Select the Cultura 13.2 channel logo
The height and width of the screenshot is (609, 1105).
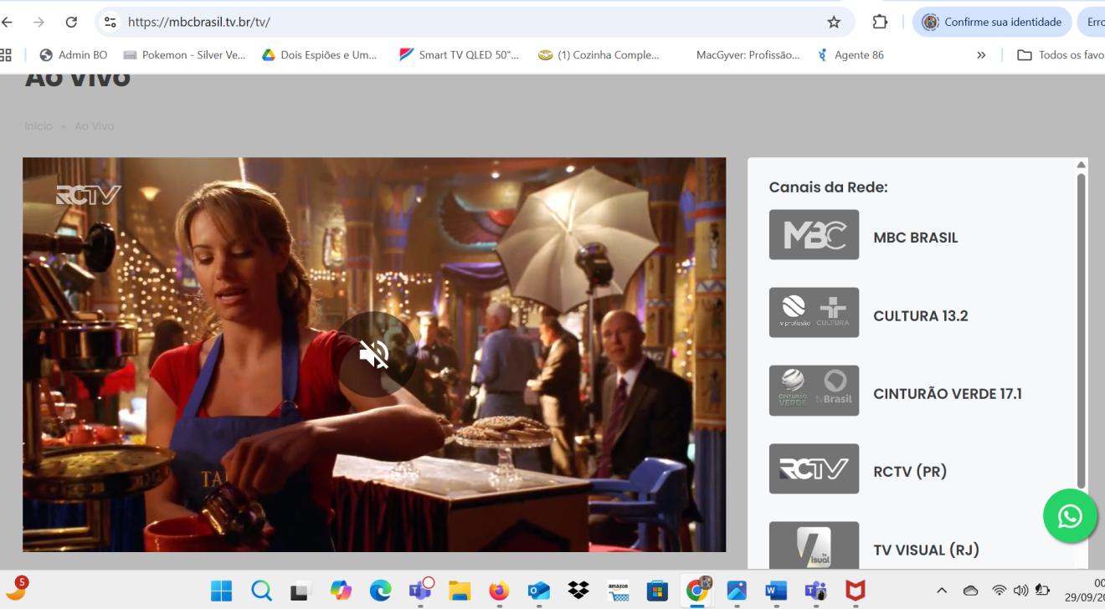click(x=814, y=313)
